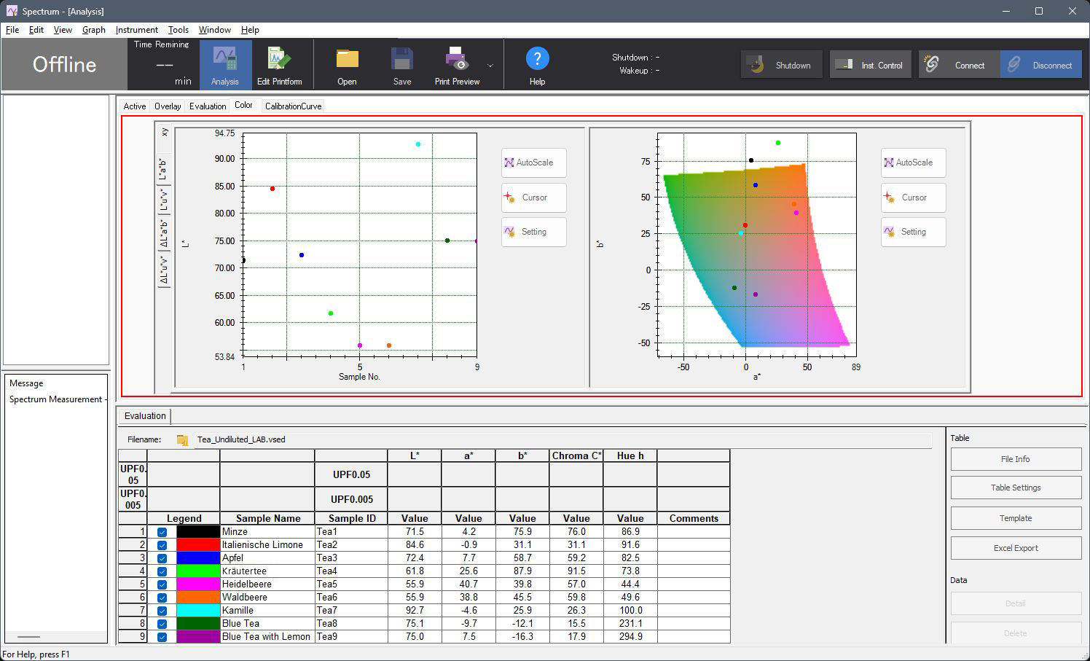1090x661 pixels.
Task: Click the Filename field Tea_Undiluted_LAB.vsed
Action: coord(562,439)
